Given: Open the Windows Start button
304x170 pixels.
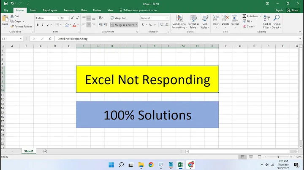Looking at the screenshot, I should click(111, 165).
